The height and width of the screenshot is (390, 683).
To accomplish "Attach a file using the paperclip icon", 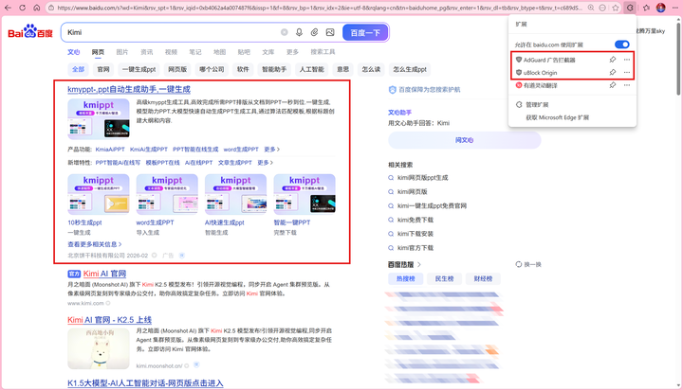I will [x=315, y=32].
